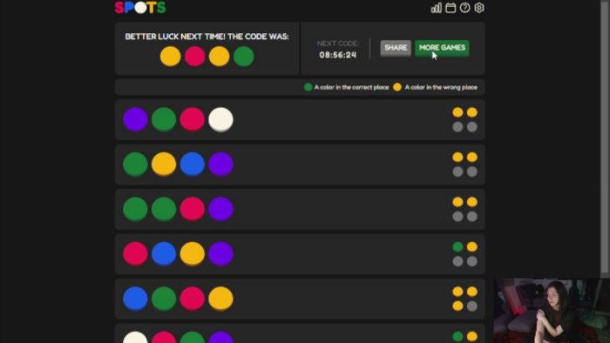Click the red spot in third guess row
Viewport: 610px width, 343px height.
click(x=193, y=209)
